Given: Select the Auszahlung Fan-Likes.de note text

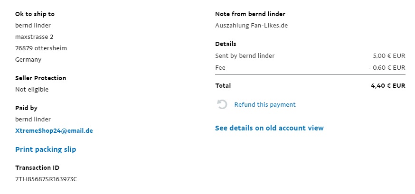Looking at the screenshot, I should (x=251, y=26).
